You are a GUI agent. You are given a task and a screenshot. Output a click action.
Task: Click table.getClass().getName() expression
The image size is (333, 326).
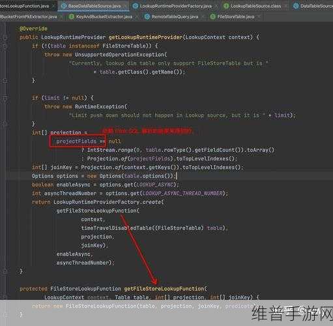pyautogui.click(x=141, y=72)
